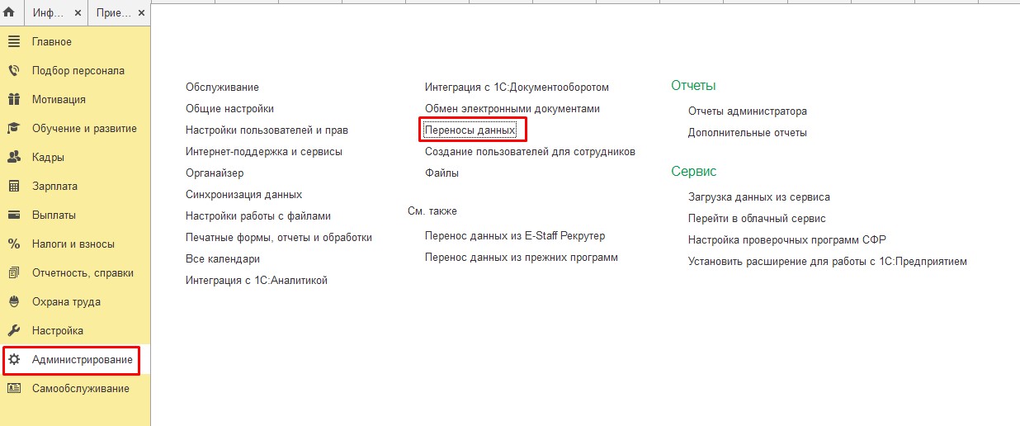Click the Кадры people icon

click(x=14, y=158)
